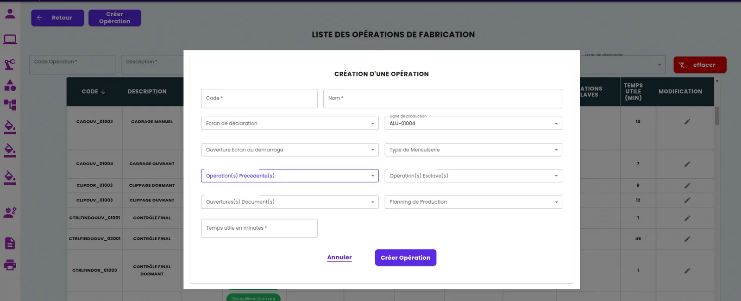The image size is (741, 301).
Task: Click the time value 12 cell
Action: (x=638, y=200)
